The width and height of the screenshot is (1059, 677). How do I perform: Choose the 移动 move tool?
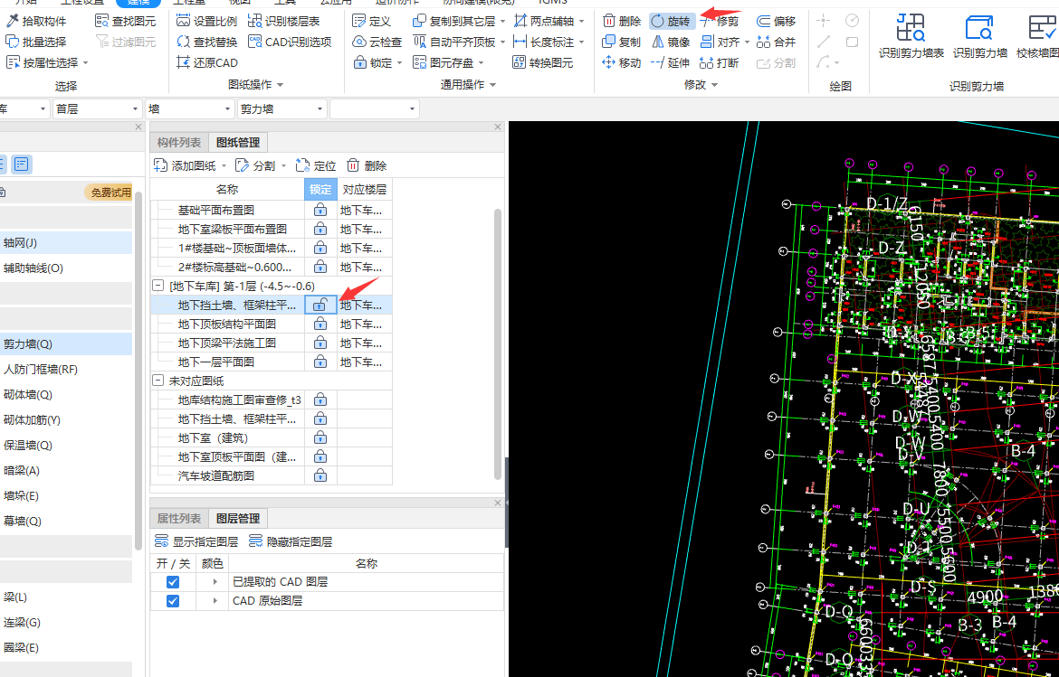[621, 62]
